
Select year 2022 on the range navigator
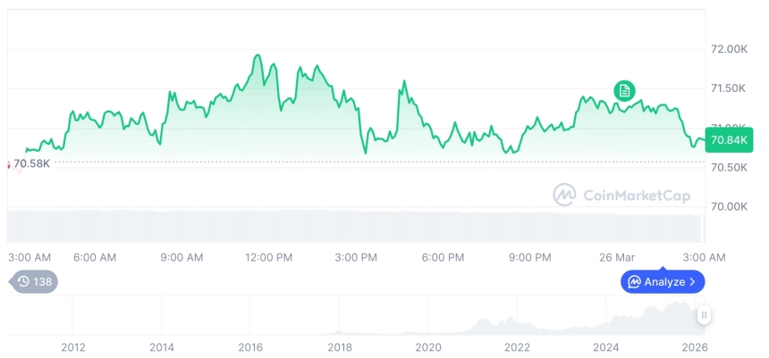coord(517,347)
